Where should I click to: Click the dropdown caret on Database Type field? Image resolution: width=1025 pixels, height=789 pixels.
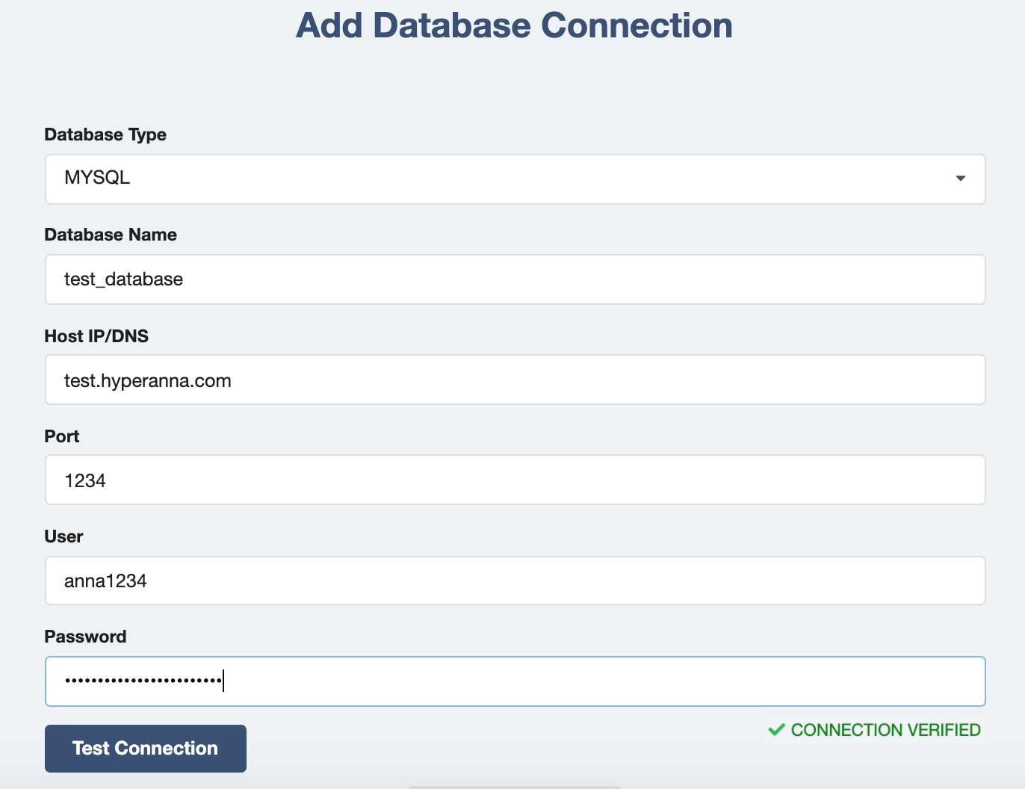[x=960, y=179]
